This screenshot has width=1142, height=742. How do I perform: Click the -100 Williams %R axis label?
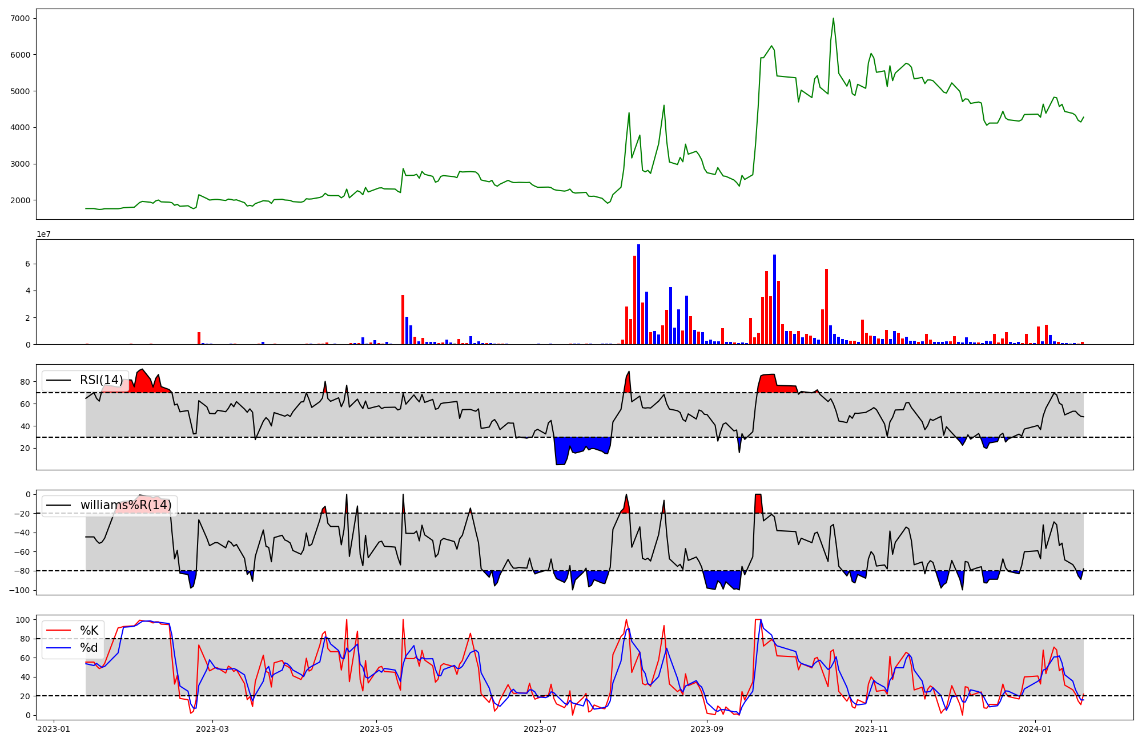click(21, 590)
